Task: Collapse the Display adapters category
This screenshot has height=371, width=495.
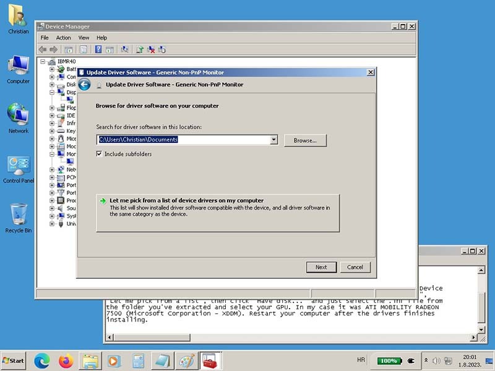Action: 52,92
